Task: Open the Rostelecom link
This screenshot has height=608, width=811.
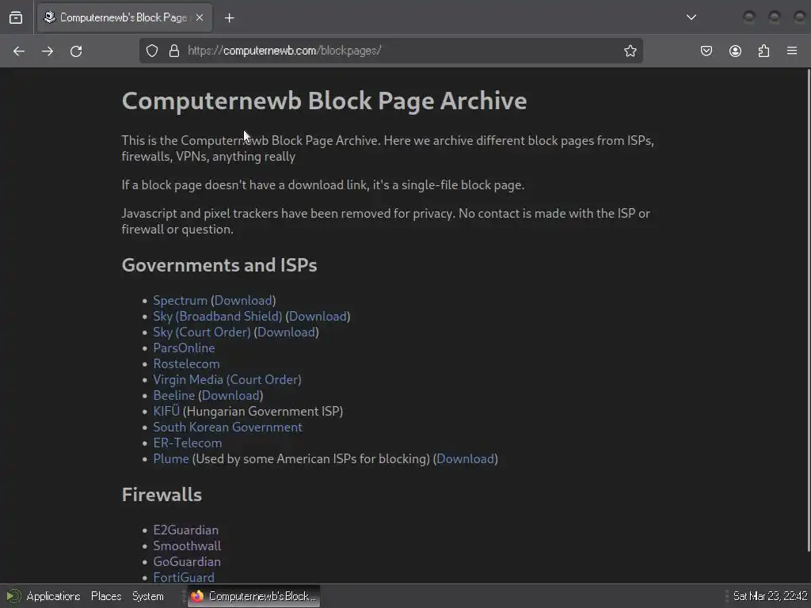Action: pyautogui.click(x=186, y=364)
